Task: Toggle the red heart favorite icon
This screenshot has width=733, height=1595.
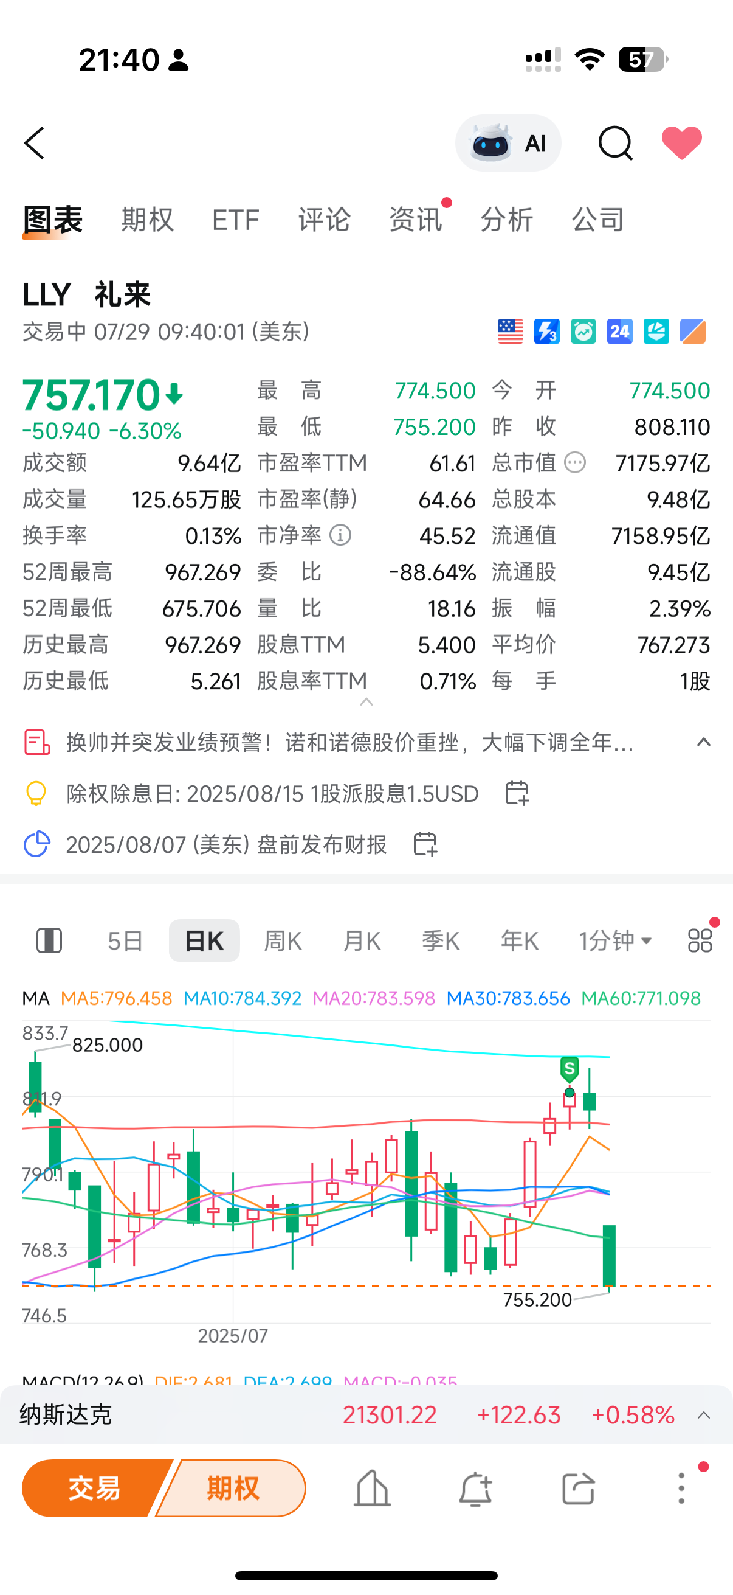Action: [682, 143]
